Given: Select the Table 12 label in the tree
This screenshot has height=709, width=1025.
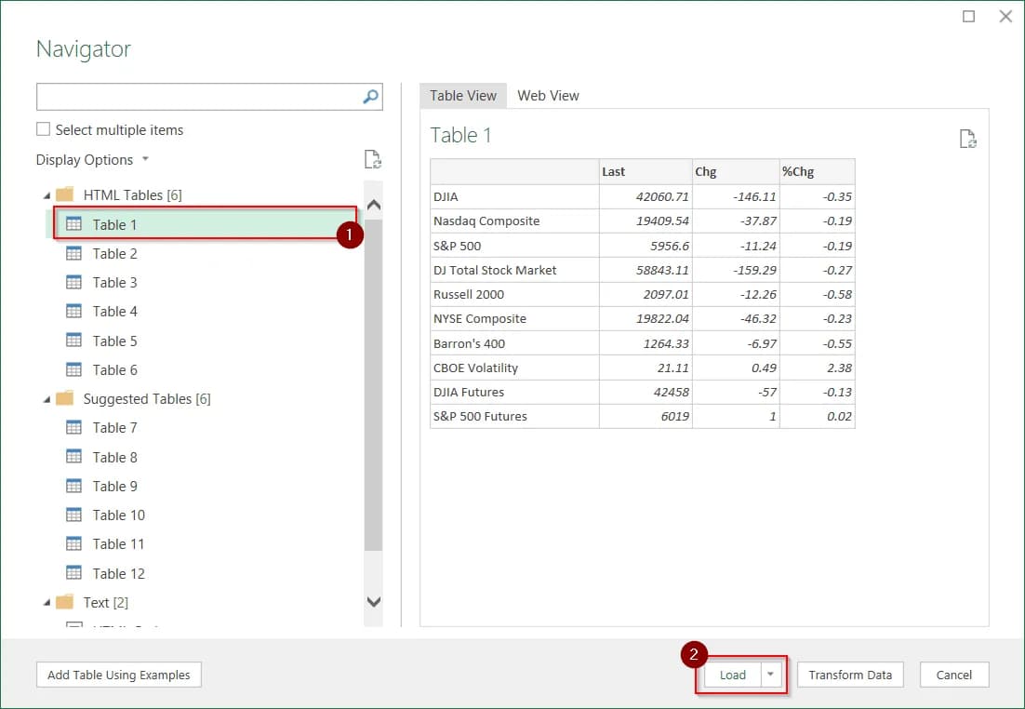Looking at the screenshot, I should 119,573.
